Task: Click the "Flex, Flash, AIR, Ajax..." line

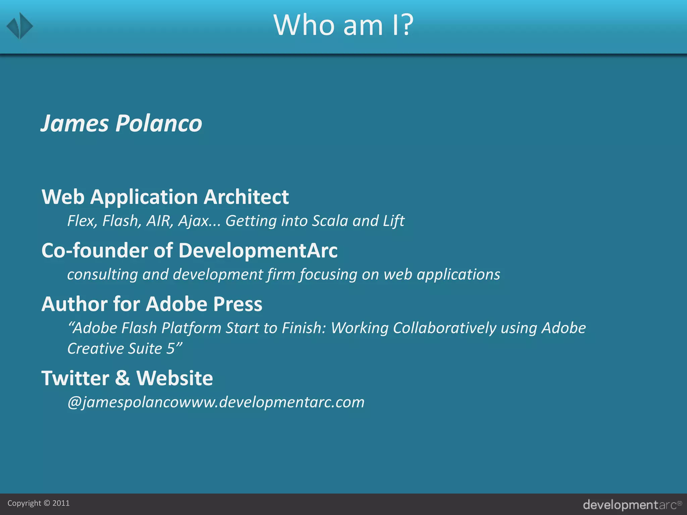Action: click(144, 221)
